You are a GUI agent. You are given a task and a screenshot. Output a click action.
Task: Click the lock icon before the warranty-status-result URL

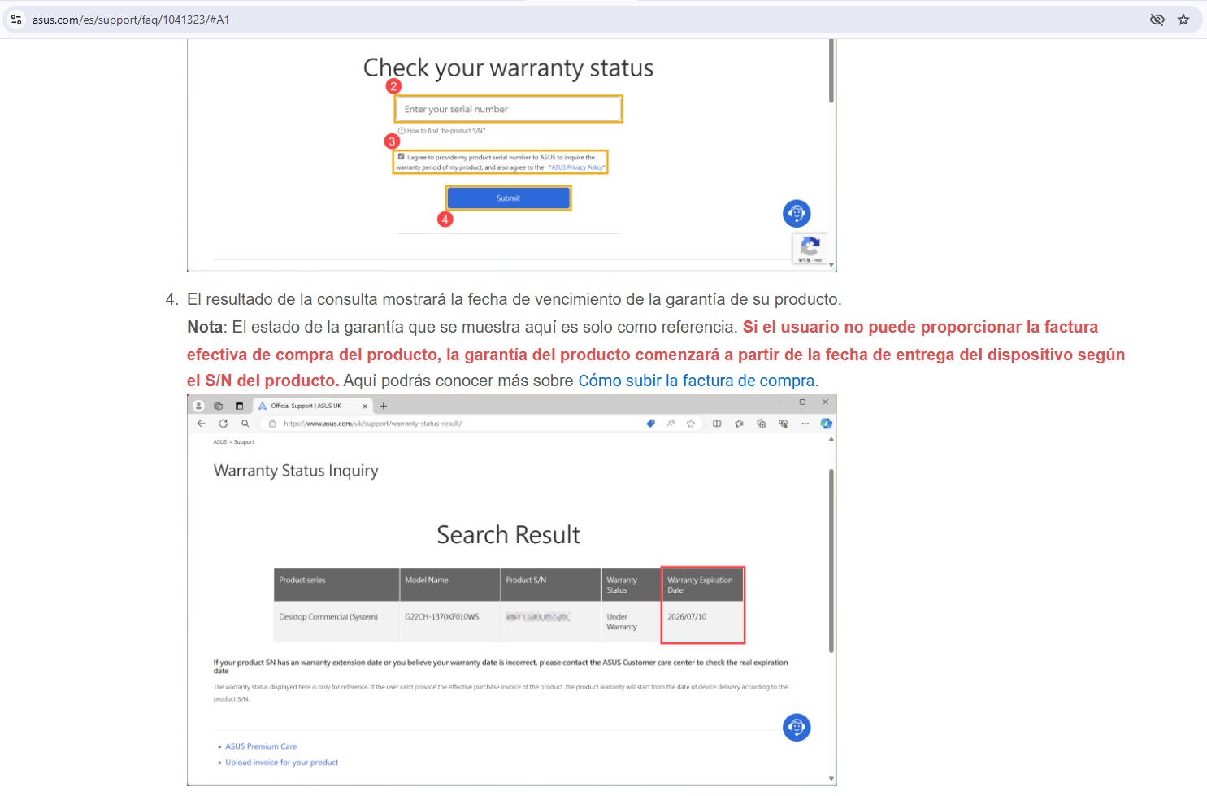[x=272, y=424]
